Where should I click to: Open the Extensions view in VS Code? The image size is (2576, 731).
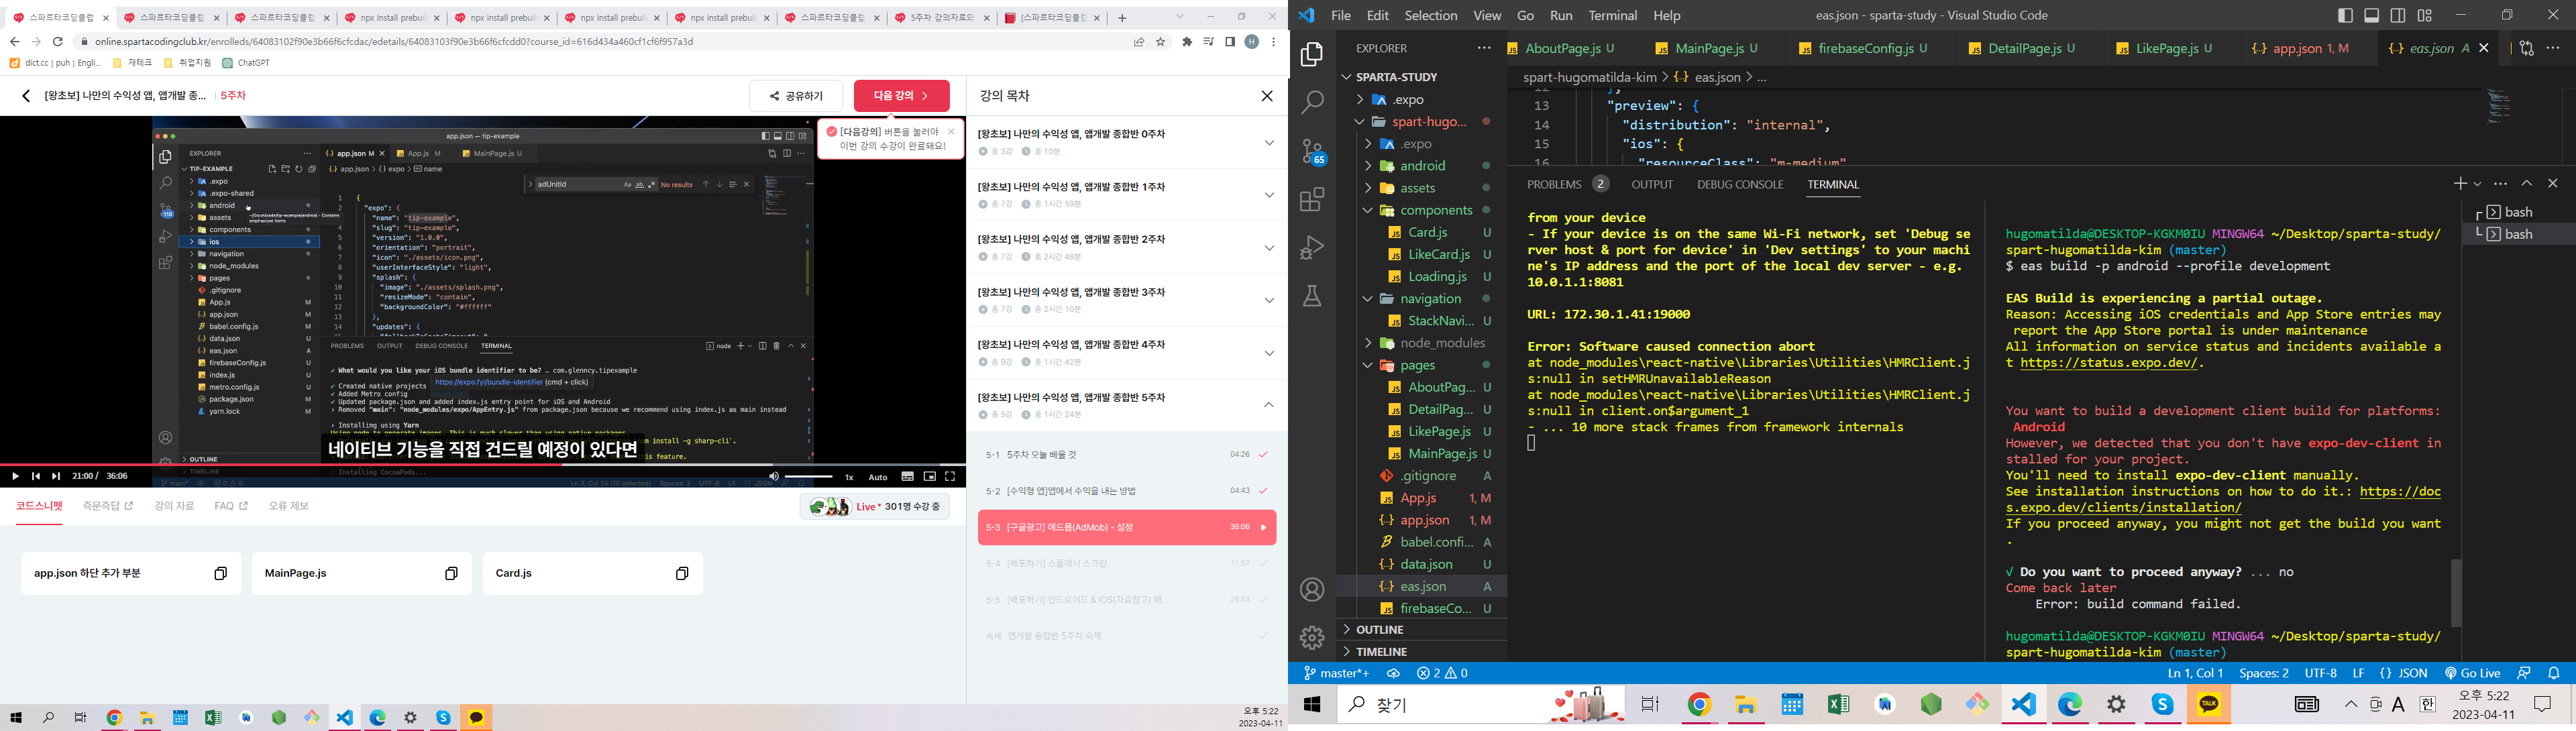tap(1312, 199)
